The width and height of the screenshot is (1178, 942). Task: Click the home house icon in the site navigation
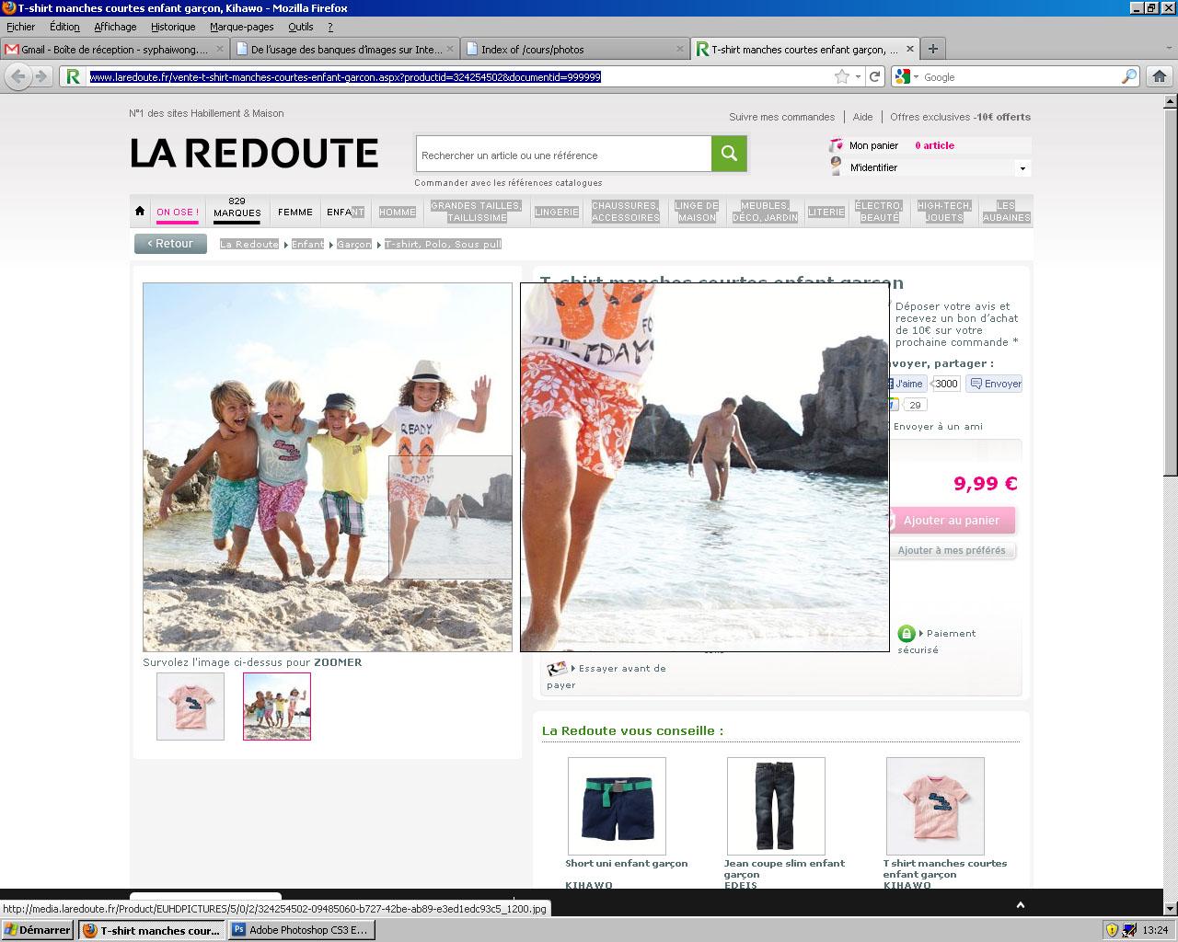(140, 211)
